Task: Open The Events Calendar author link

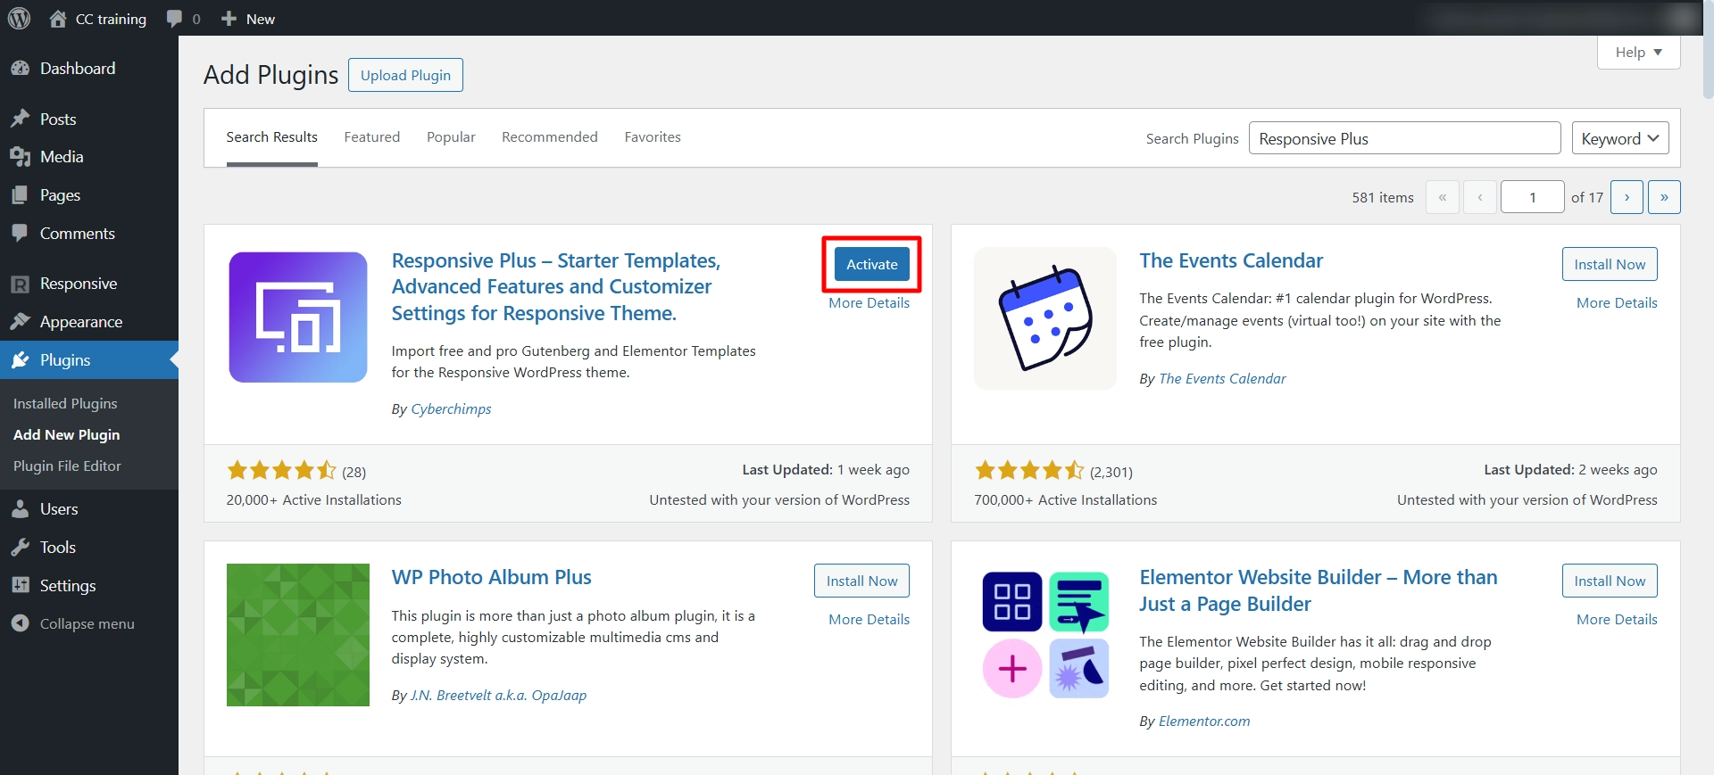Action: click(x=1222, y=379)
